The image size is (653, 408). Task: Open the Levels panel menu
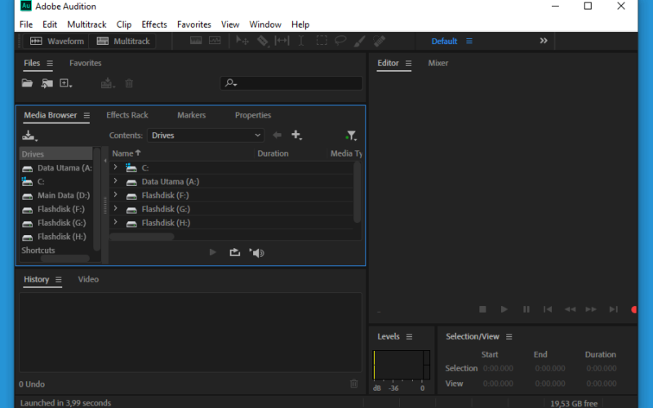tap(410, 337)
